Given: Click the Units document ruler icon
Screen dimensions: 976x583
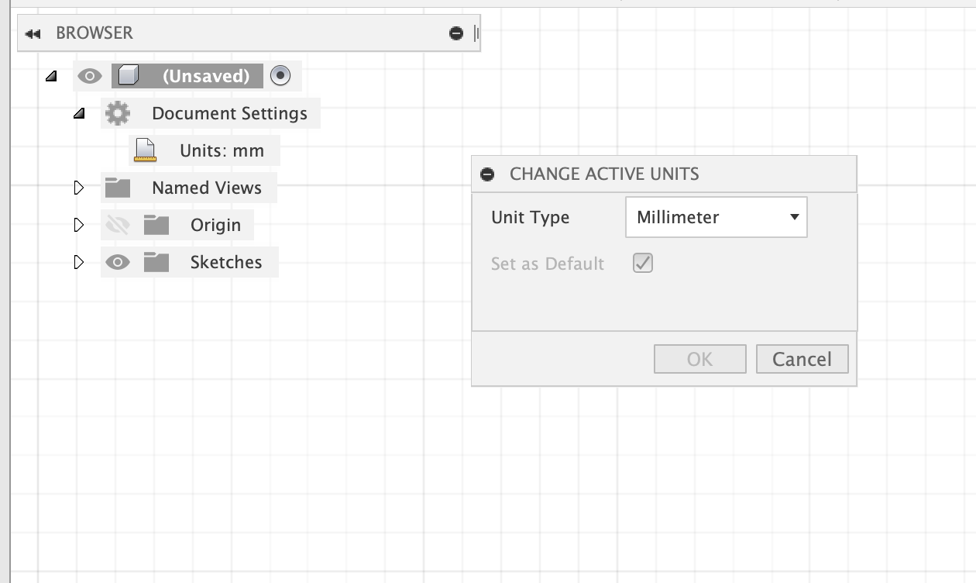Looking at the screenshot, I should (x=145, y=150).
